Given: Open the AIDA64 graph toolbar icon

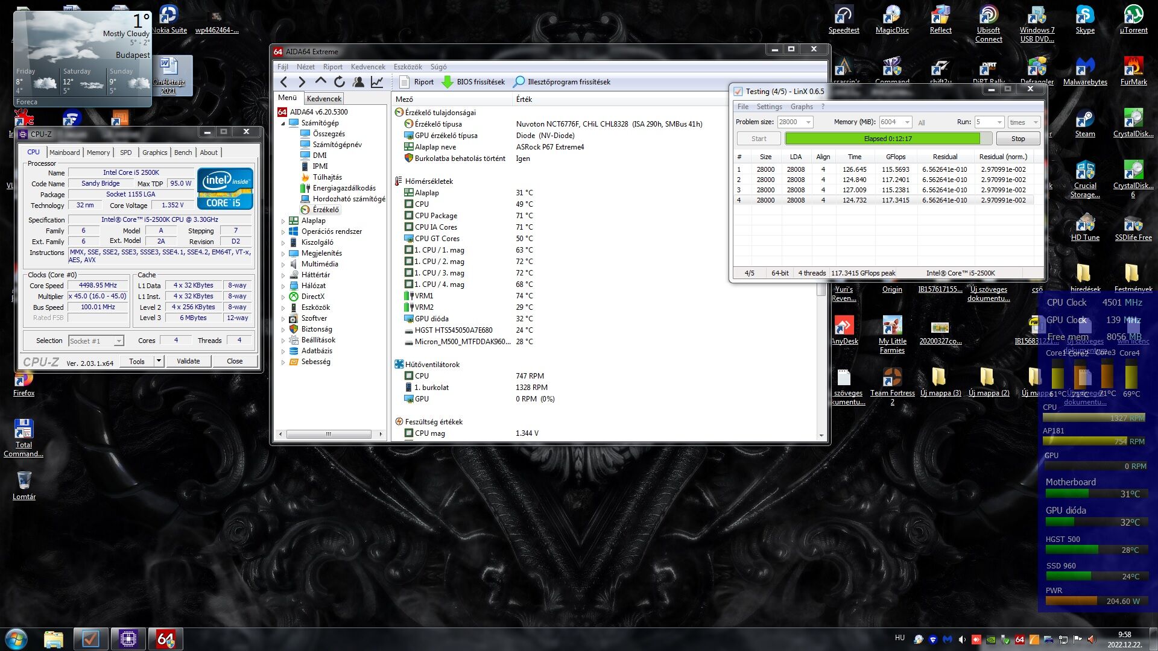Looking at the screenshot, I should (x=377, y=82).
